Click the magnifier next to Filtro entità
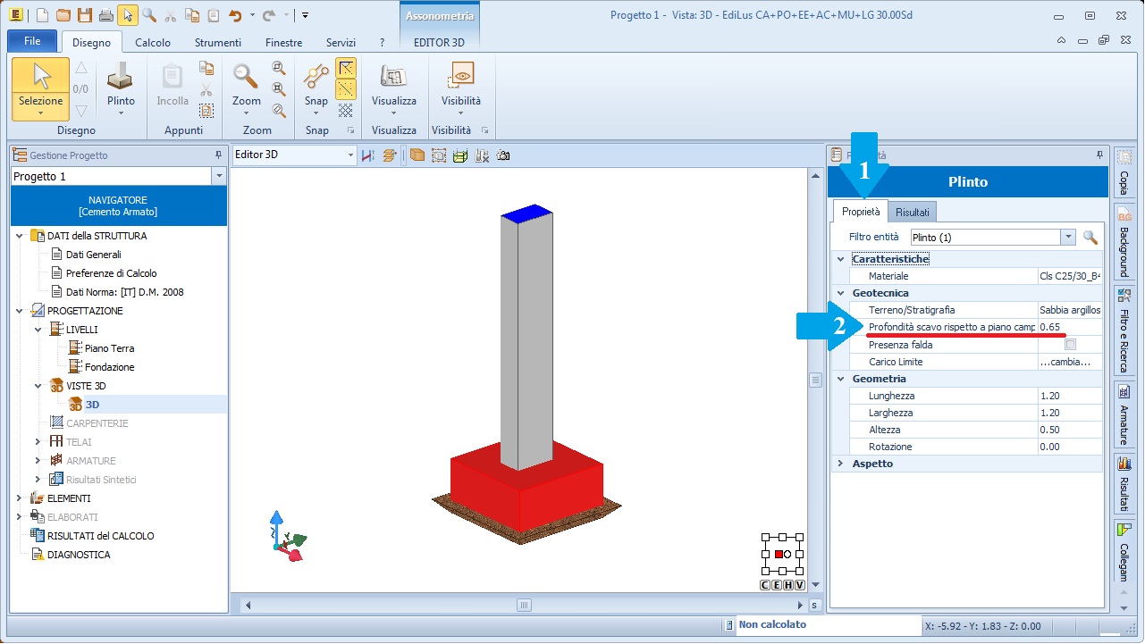 1090,238
